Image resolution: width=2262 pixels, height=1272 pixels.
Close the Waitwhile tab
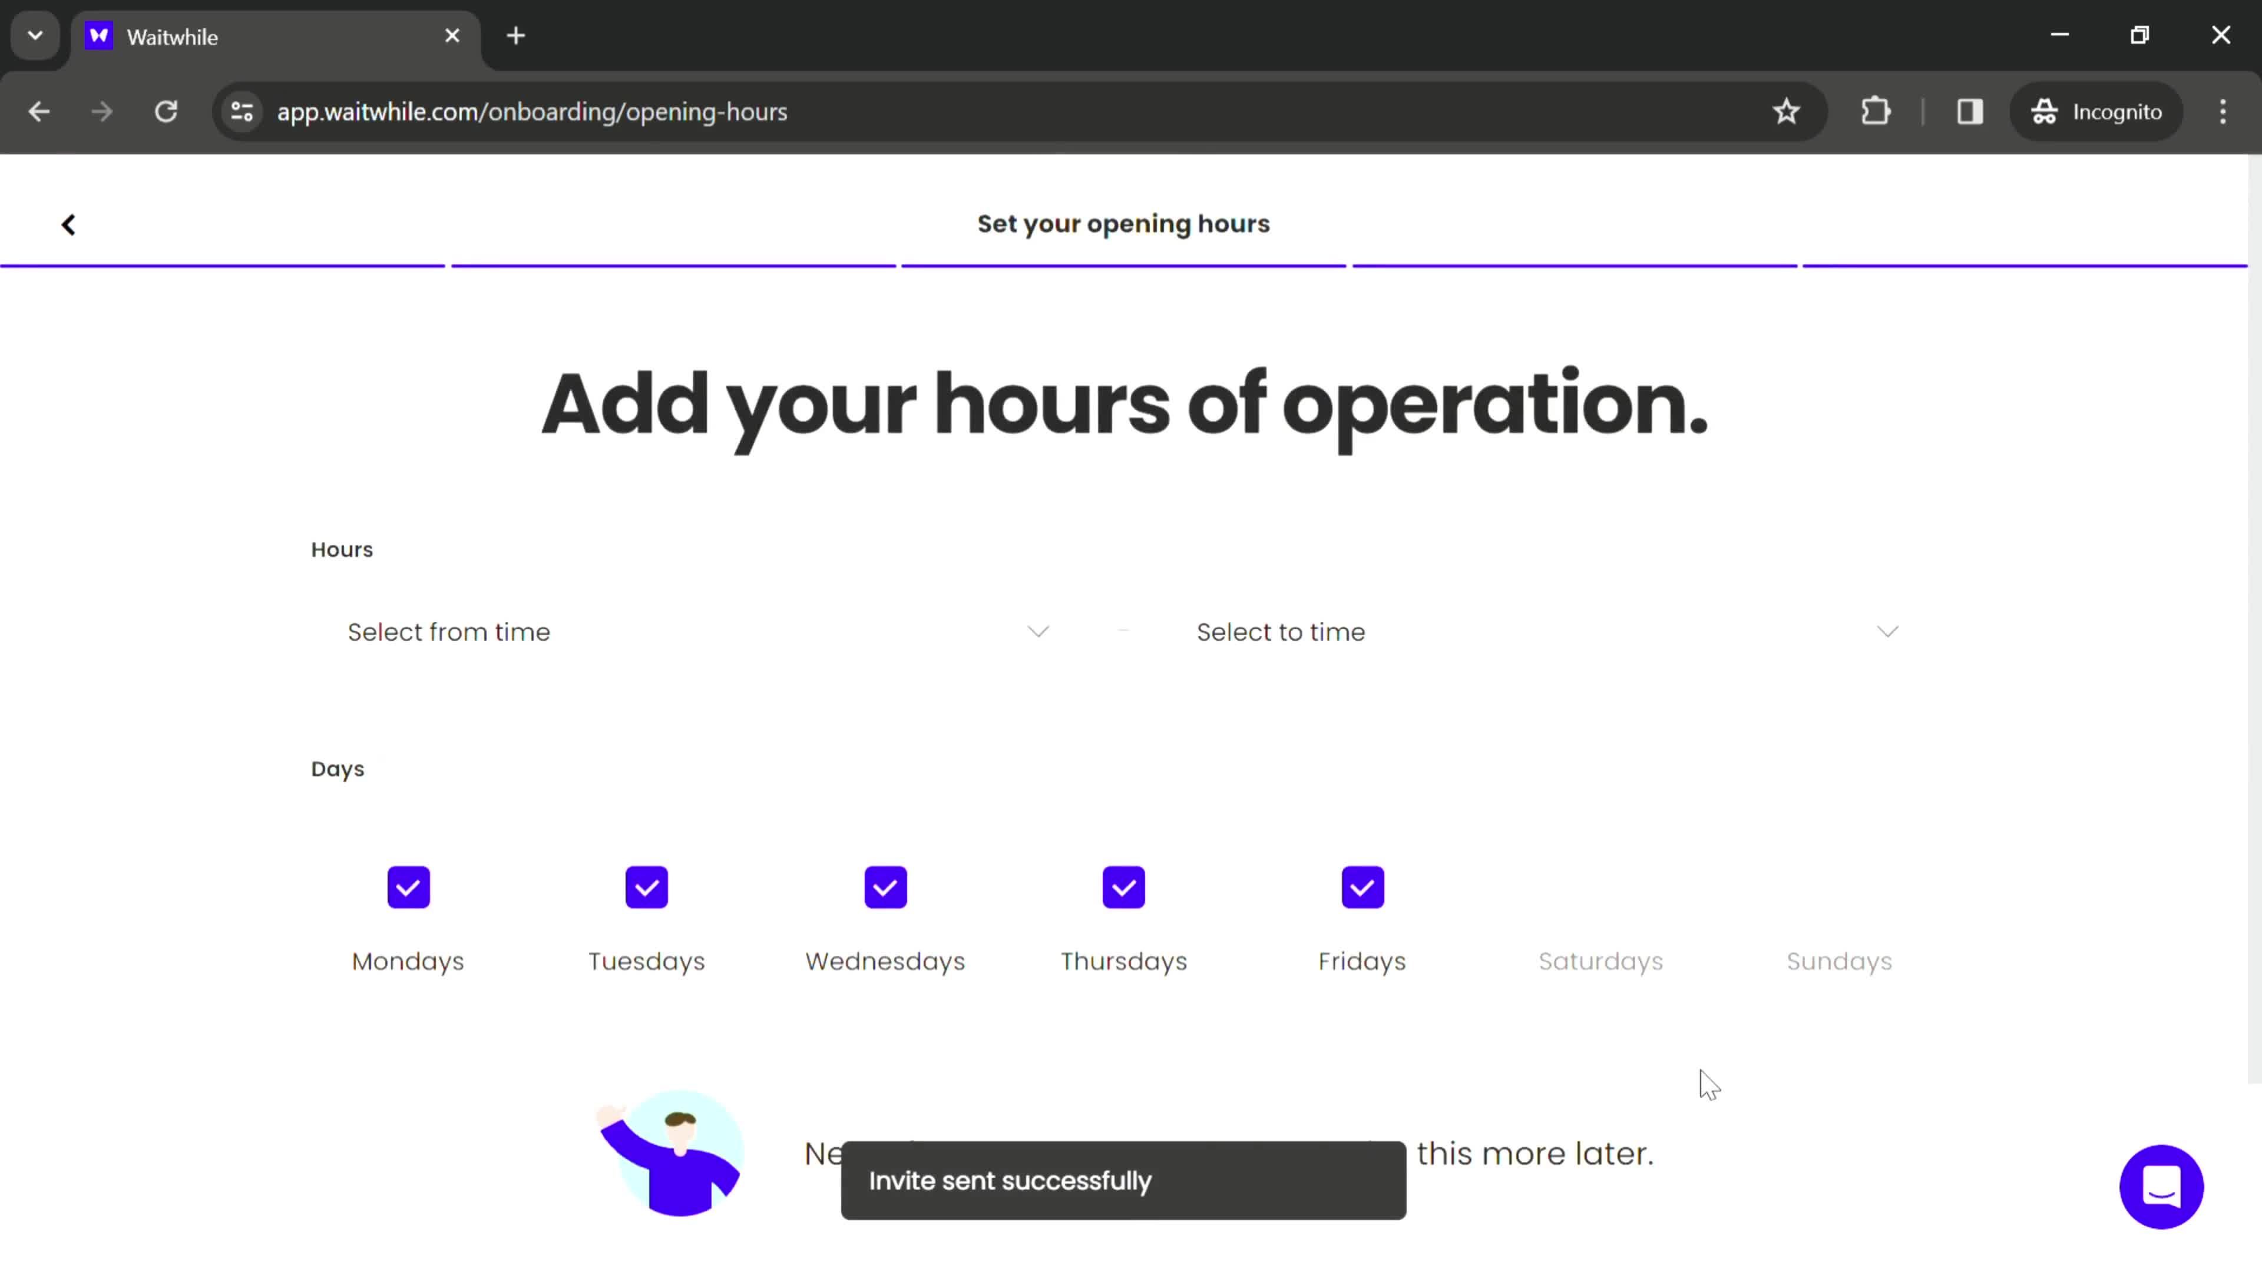tap(452, 36)
